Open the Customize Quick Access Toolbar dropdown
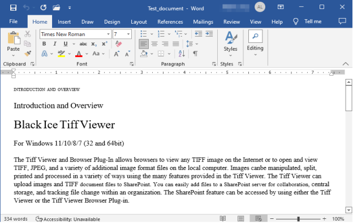 (x=70, y=8)
